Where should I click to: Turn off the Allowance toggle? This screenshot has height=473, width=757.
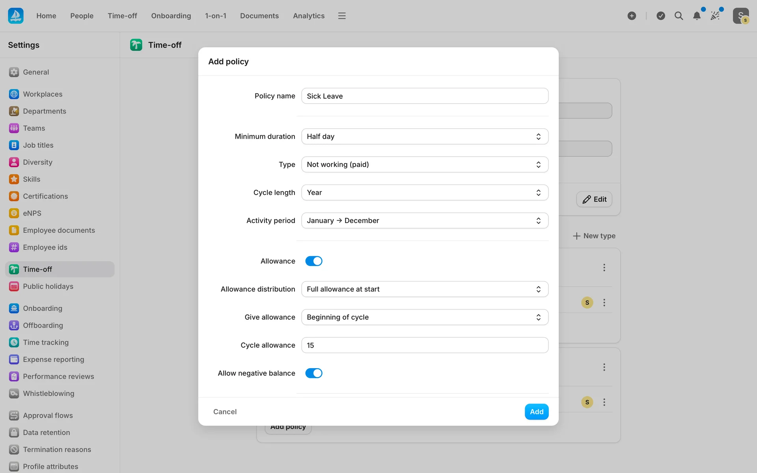[314, 261]
